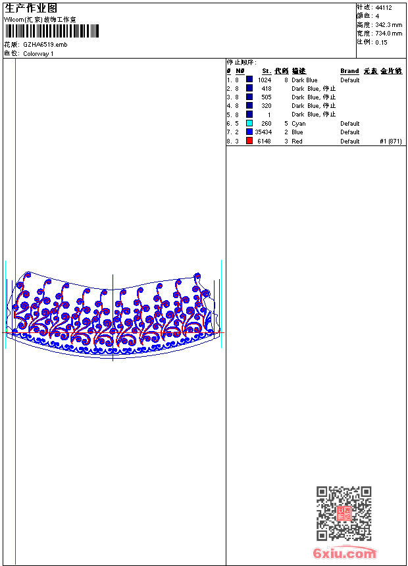Click the '金片链' column header
Image resolution: width=408 pixels, height=566 pixels.
point(392,71)
